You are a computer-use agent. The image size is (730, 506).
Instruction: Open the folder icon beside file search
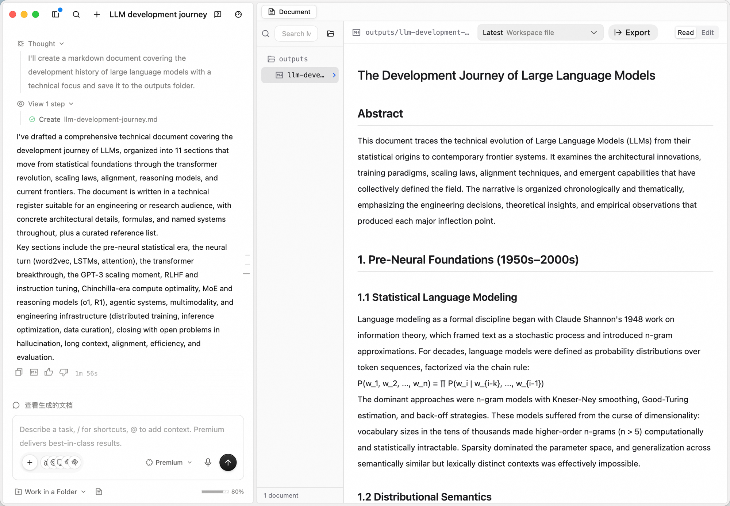point(331,34)
